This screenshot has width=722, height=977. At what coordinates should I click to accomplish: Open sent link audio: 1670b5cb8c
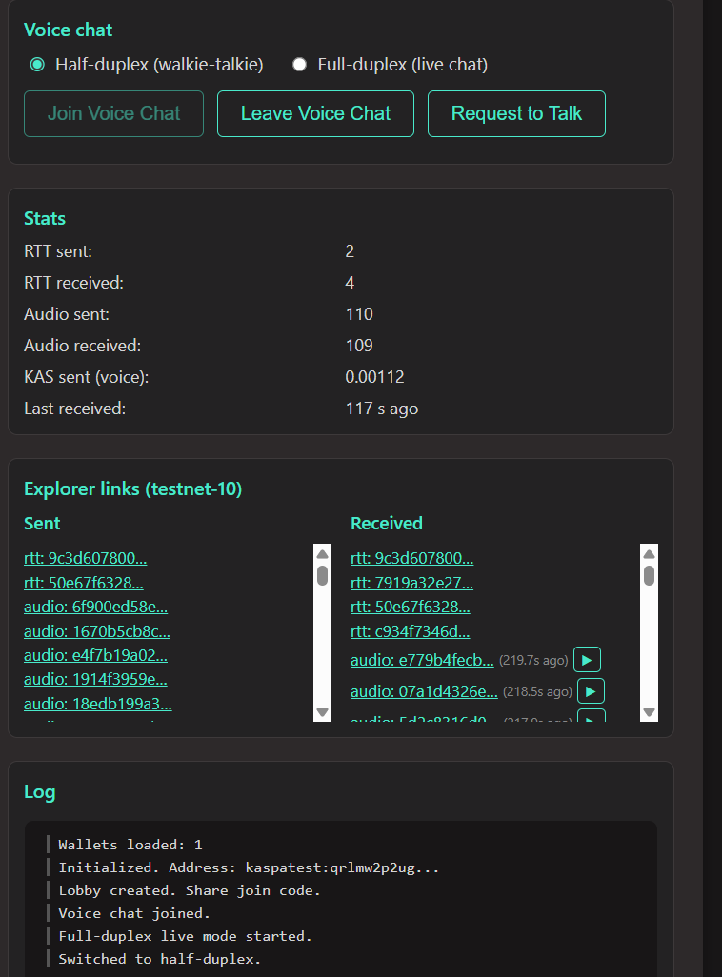pos(96,631)
